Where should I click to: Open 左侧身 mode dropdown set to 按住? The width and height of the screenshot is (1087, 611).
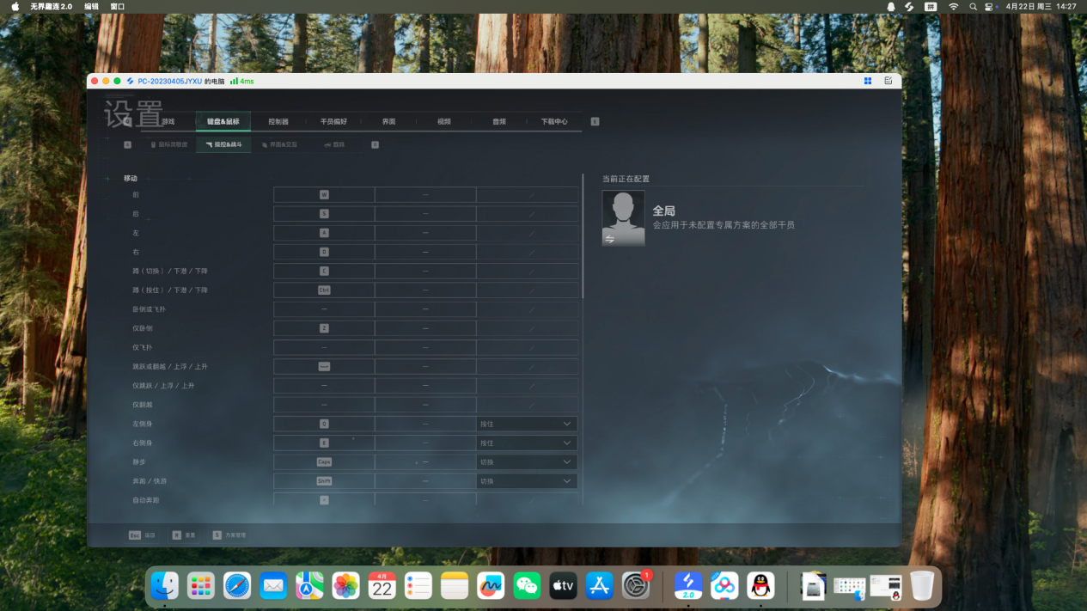(527, 424)
